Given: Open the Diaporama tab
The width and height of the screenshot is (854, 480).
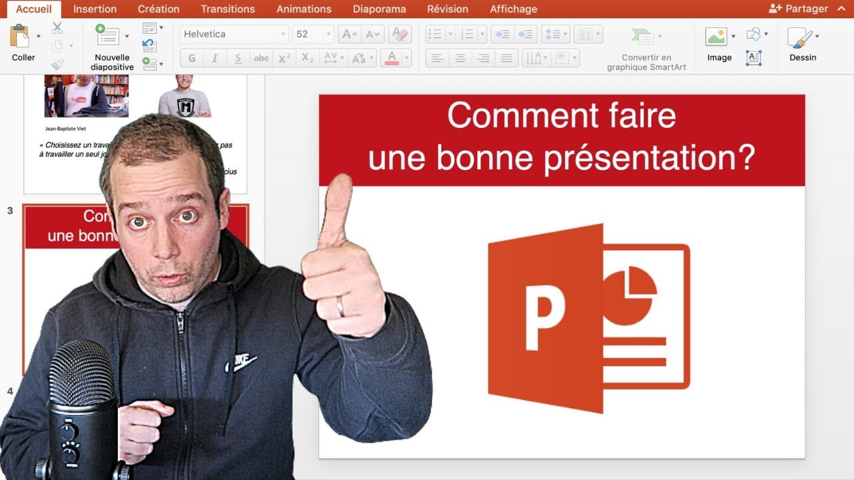Looking at the screenshot, I should pos(379,9).
